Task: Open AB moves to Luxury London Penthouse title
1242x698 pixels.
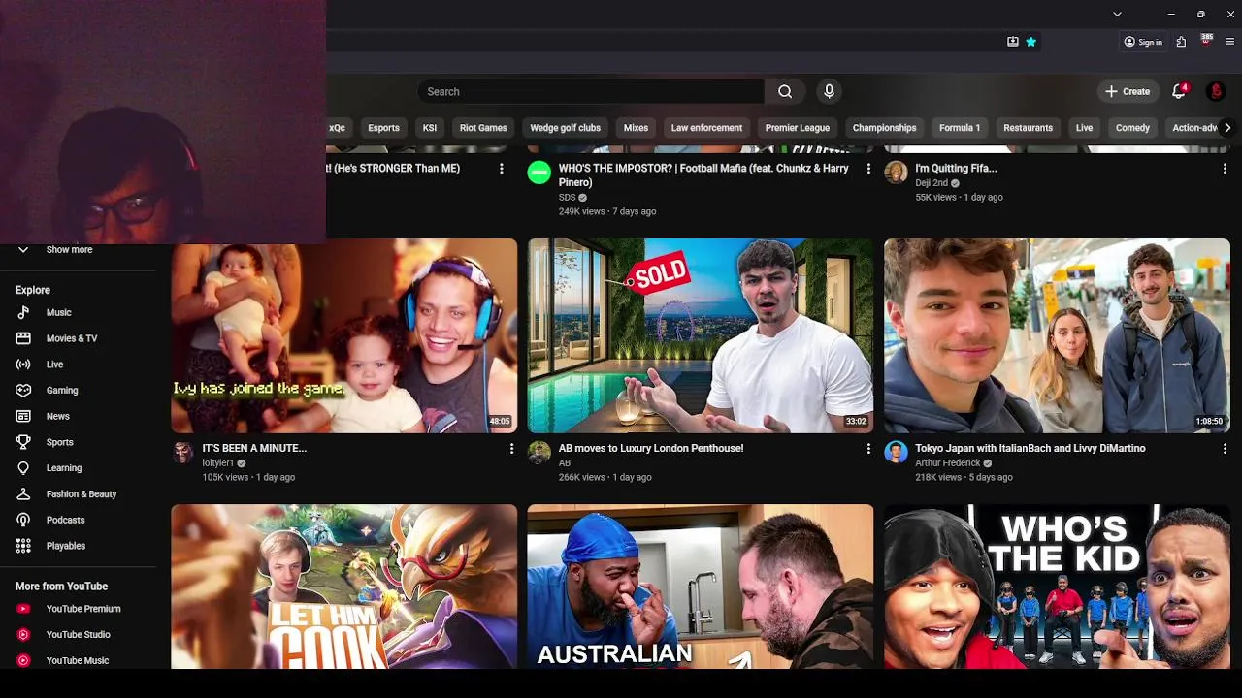Action: 651,448
